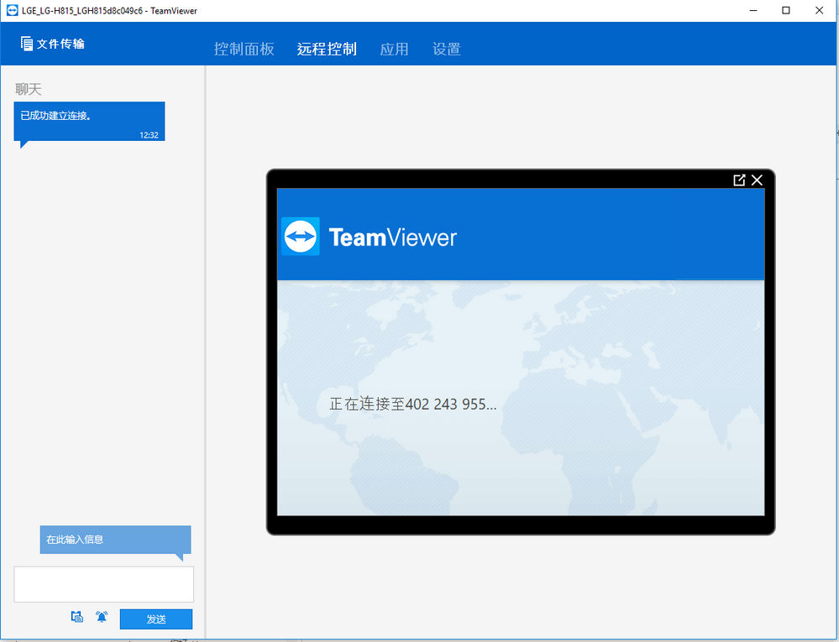Send the chat message with 发送

[155, 619]
